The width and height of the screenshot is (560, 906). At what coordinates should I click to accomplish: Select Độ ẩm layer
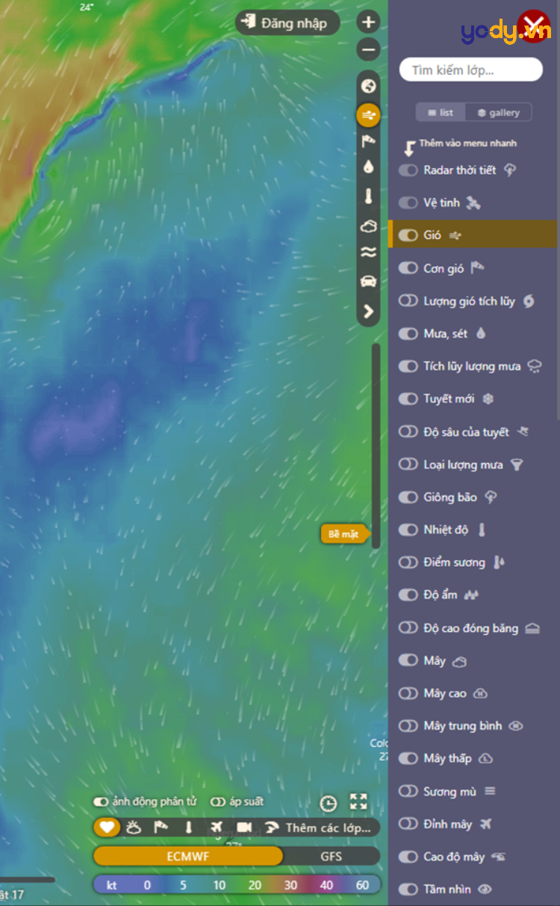(472, 595)
